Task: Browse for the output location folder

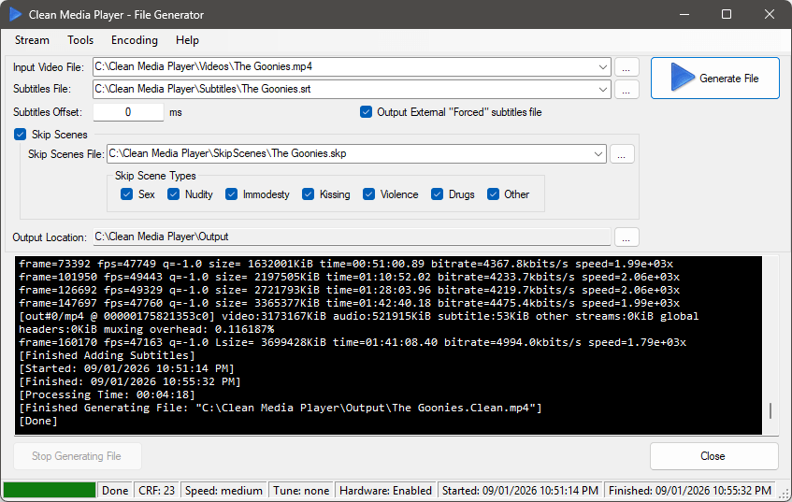Action: (626, 237)
